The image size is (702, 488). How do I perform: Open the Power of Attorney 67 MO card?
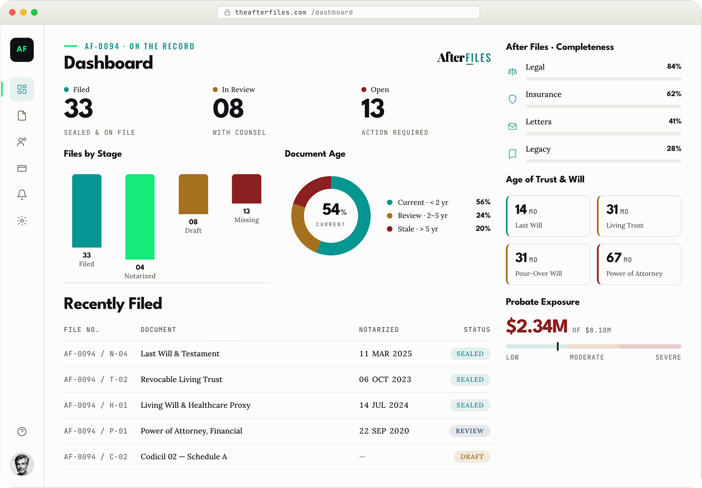click(639, 264)
